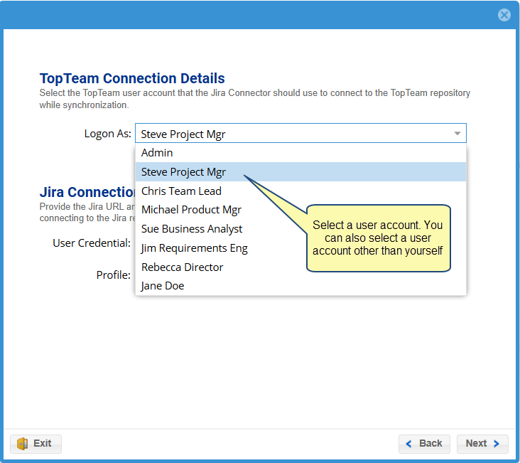Select Jane Doe user account
Viewport: 520px width, 463px height.
tap(162, 286)
